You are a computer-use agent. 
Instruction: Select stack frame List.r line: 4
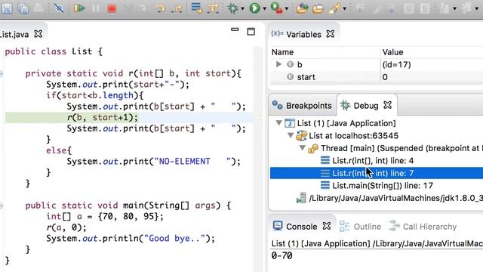[373, 161]
